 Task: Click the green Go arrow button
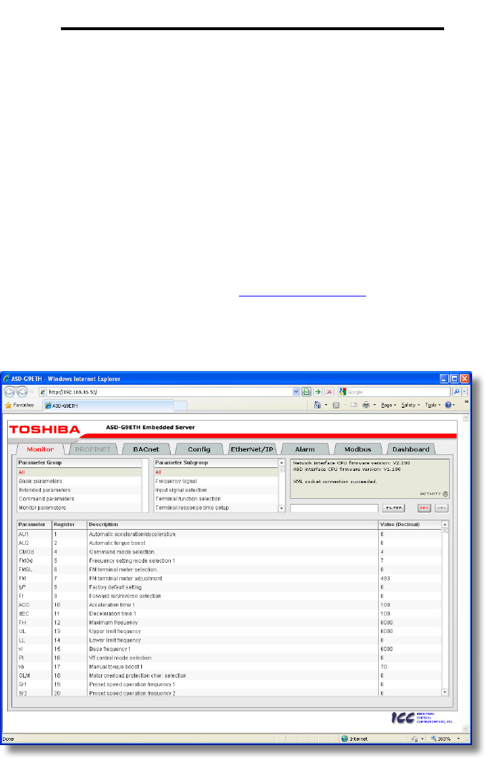pyautogui.click(x=318, y=392)
